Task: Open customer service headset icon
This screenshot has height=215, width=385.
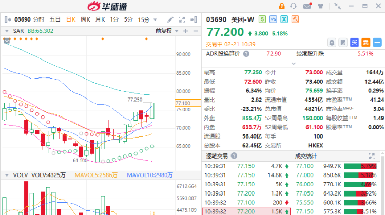Action: pyautogui.click(x=293, y=6)
